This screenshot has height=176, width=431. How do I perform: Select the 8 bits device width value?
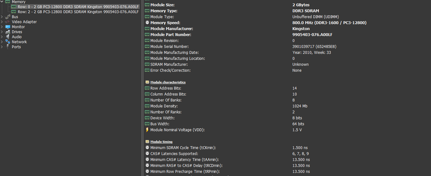tap(297, 118)
